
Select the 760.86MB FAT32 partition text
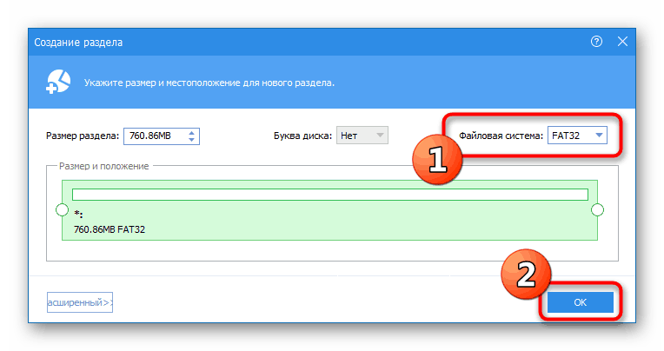point(110,229)
